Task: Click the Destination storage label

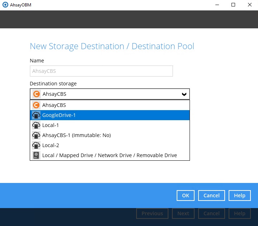Action: tap(53, 84)
